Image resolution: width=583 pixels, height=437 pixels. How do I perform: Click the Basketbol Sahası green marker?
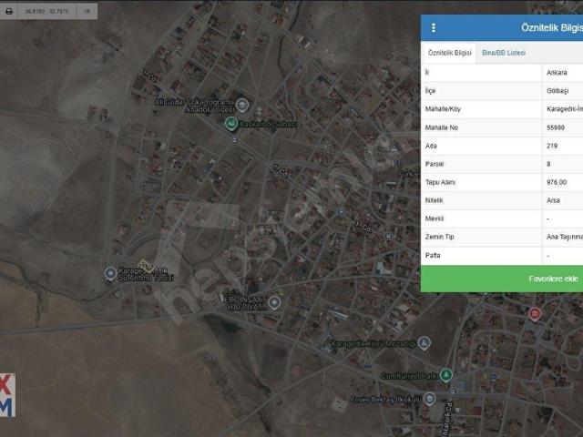(x=231, y=124)
